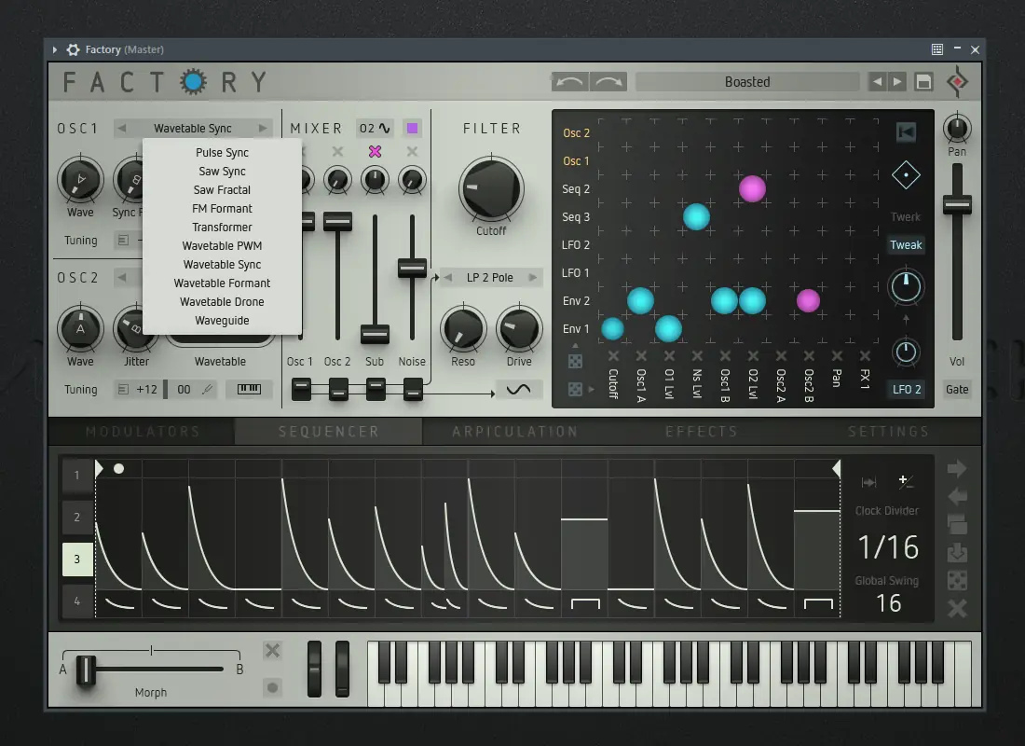This screenshot has width=1025, height=746.
Task: Select sequencer lane 1 button
Action: [x=77, y=475]
